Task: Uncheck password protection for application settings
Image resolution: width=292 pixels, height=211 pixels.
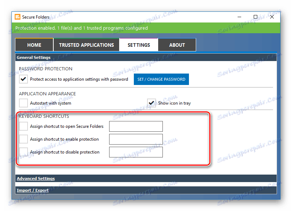Action: point(23,79)
